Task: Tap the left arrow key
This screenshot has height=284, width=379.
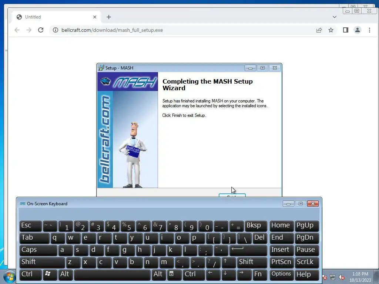Action: (x=213, y=275)
